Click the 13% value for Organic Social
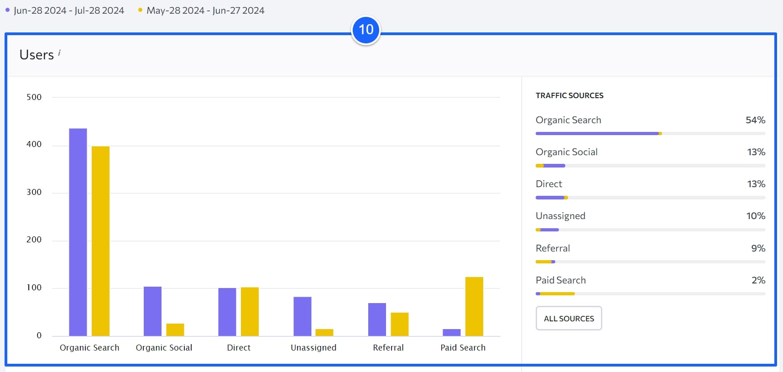The image size is (783, 372). click(756, 152)
